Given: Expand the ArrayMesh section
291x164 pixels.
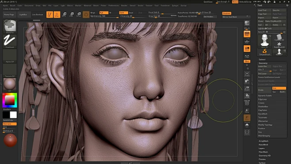Looking at the screenshot, I should [x=264, y=141].
